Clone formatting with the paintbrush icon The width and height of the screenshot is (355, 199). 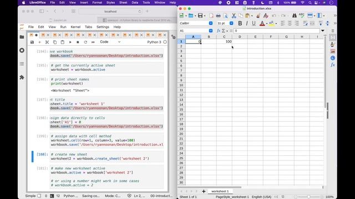[258, 15]
